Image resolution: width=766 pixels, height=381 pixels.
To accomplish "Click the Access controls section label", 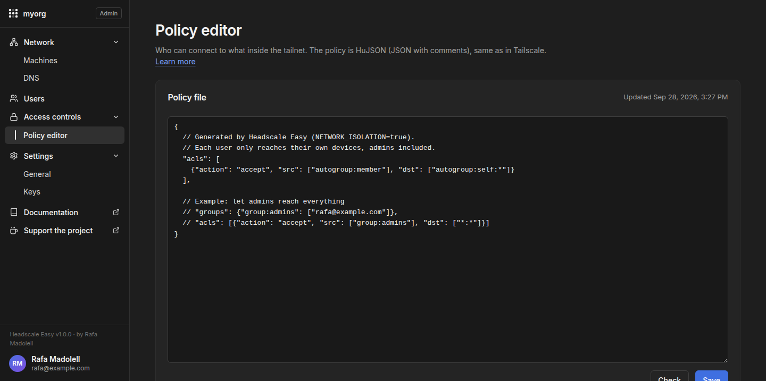I will click(53, 117).
